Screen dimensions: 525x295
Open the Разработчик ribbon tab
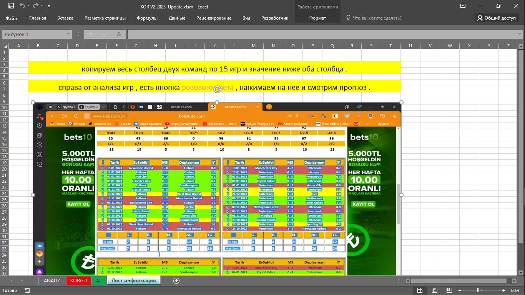tap(275, 18)
